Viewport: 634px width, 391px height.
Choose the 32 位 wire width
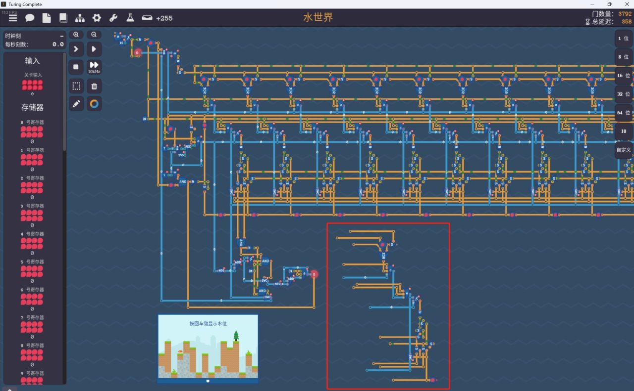pos(624,94)
